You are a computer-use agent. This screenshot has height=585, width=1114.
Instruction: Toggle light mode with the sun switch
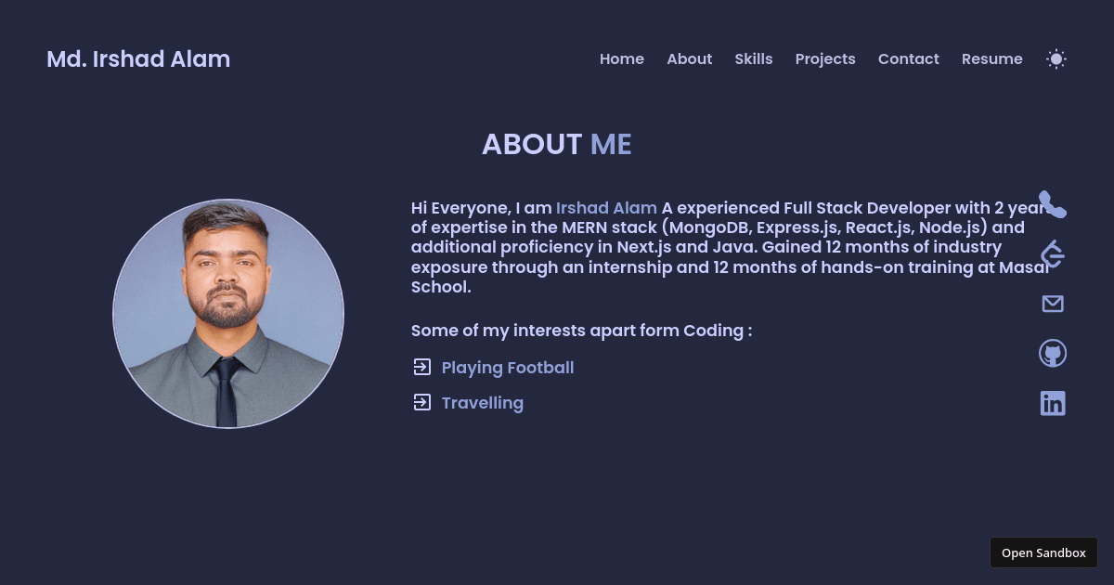pos(1056,58)
